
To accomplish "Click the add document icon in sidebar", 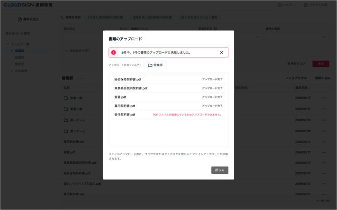I will pos(20,19).
